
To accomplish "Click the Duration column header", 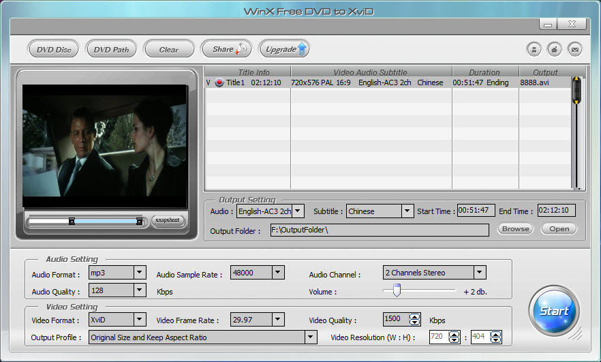I will (486, 72).
